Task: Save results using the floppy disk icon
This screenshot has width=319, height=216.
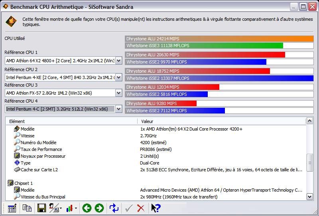Action: (x=42, y=208)
